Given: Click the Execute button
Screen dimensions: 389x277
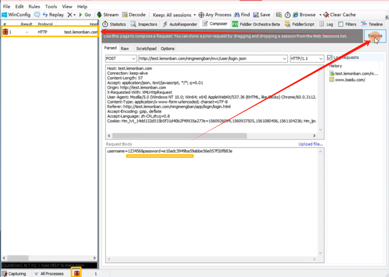Looking at the screenshot, I should [x=375, y=36].
